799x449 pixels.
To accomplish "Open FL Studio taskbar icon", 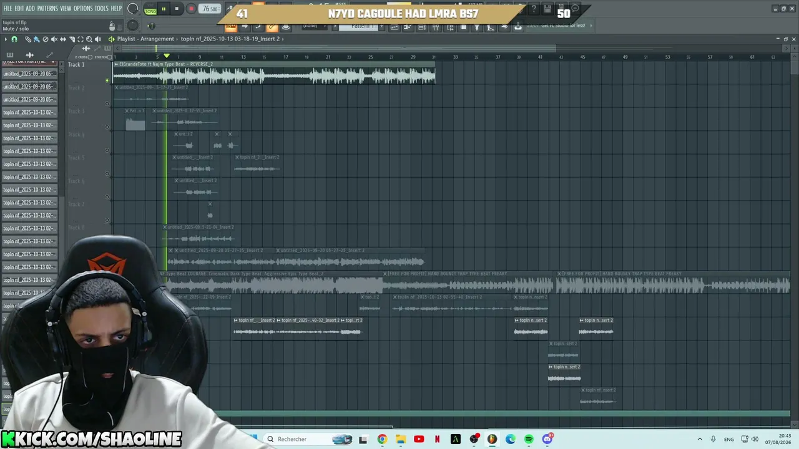I will pos(492,439).
